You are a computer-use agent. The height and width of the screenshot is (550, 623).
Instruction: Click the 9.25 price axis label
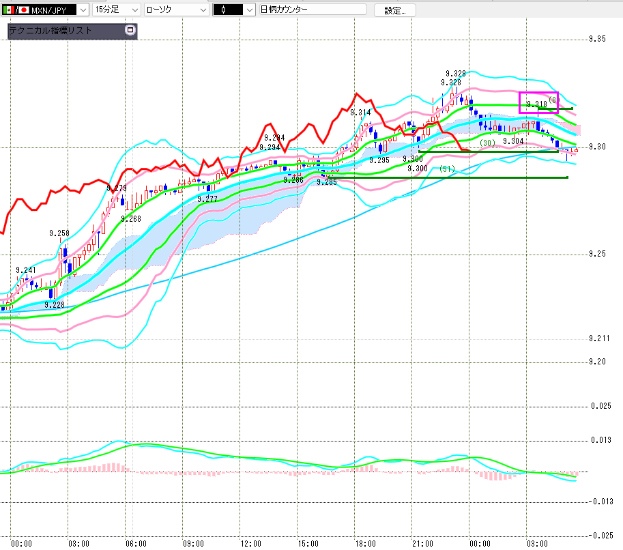point(598,254)
